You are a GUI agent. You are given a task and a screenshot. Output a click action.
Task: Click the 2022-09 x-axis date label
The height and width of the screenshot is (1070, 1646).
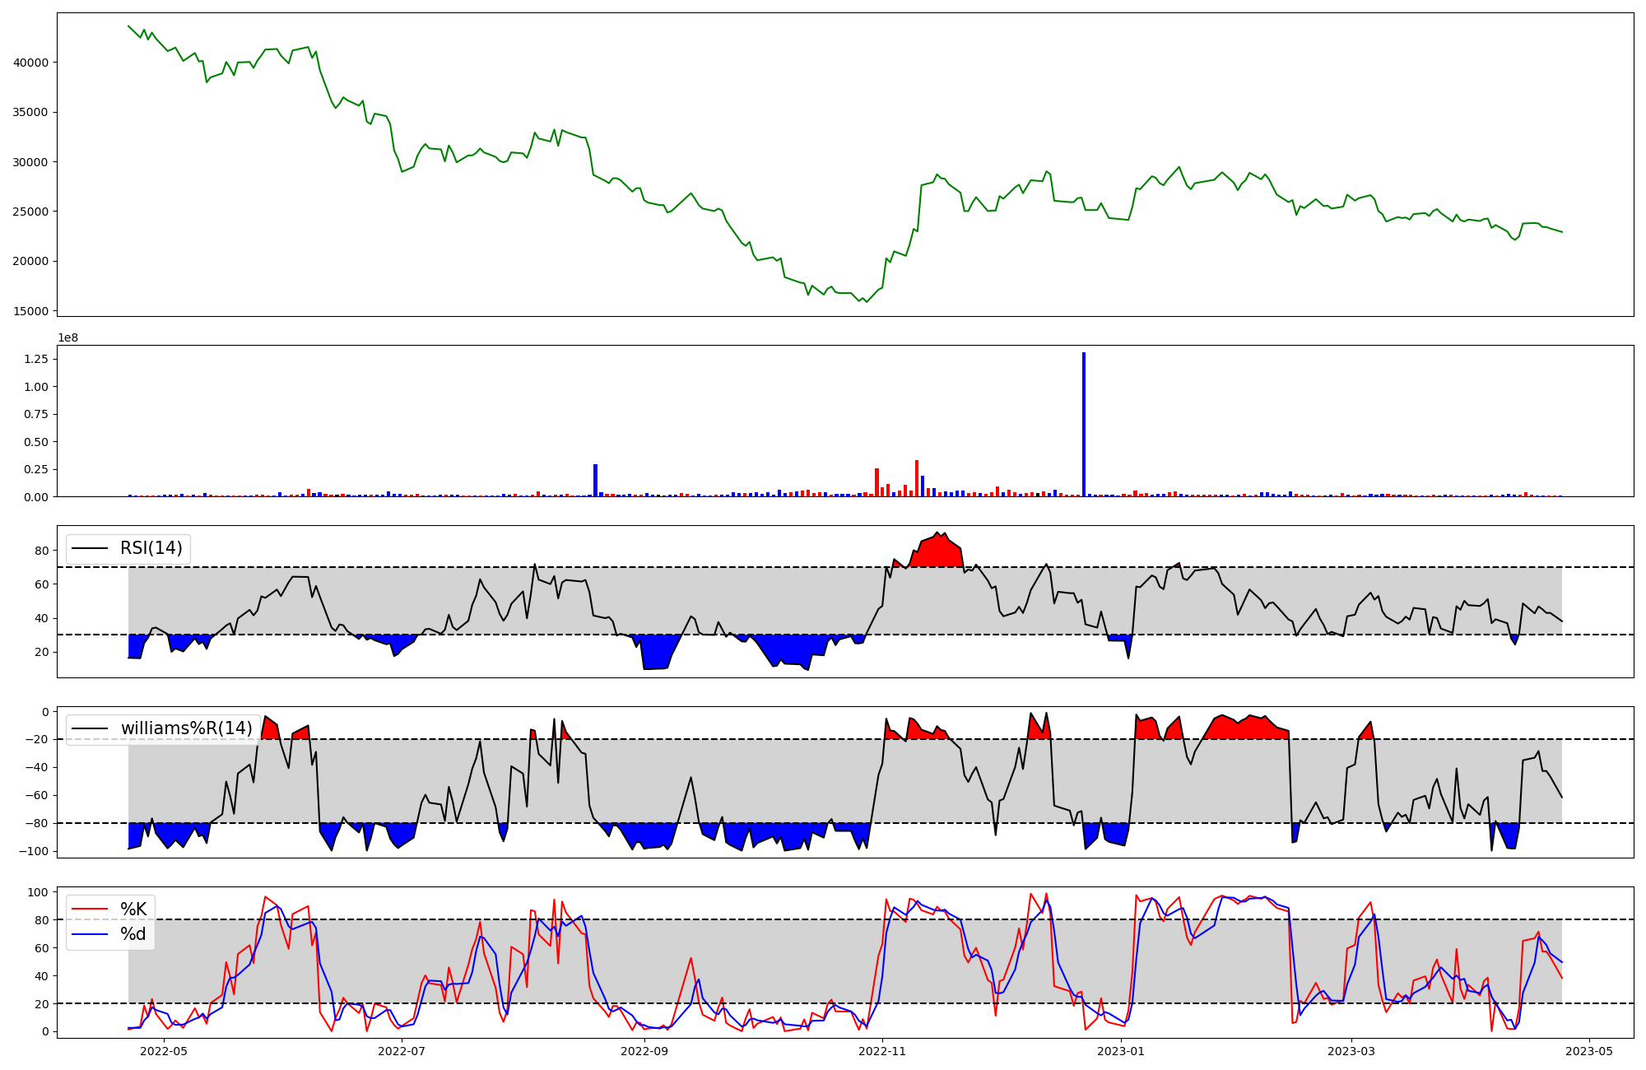click(644, 1051)
